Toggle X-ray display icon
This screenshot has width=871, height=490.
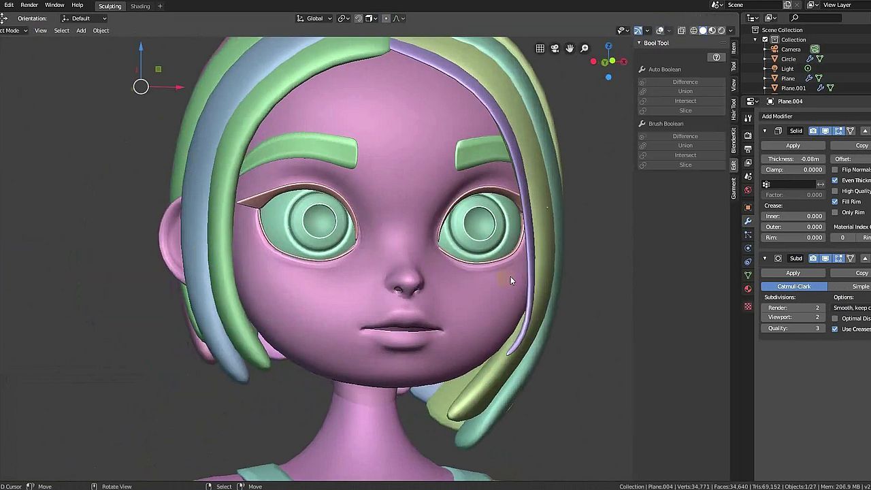point(681,31)
